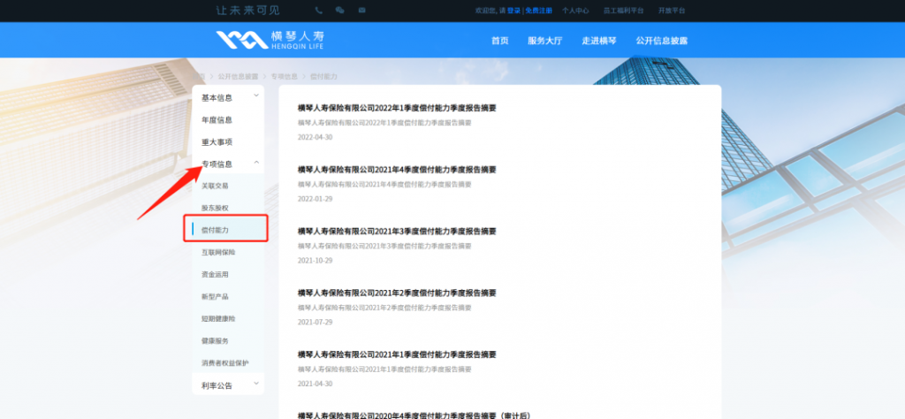Click 登录 login link

click(513, 11)
